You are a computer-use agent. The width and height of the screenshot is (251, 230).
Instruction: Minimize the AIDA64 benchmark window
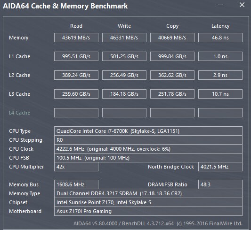tap(220, 5)
